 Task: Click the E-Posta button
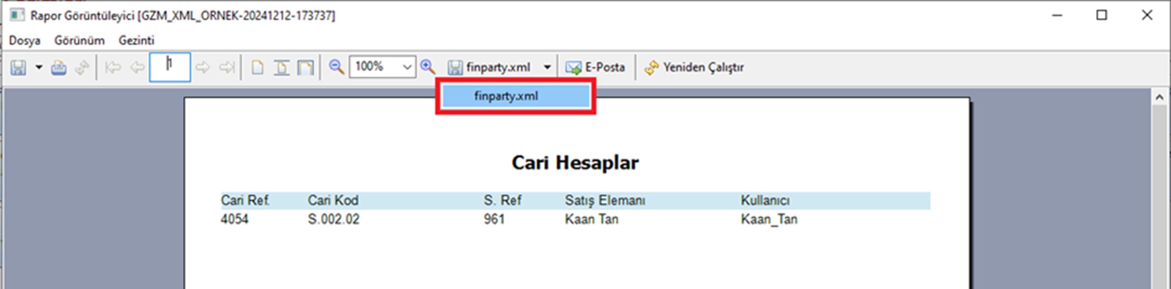click(x=596, y=67)
